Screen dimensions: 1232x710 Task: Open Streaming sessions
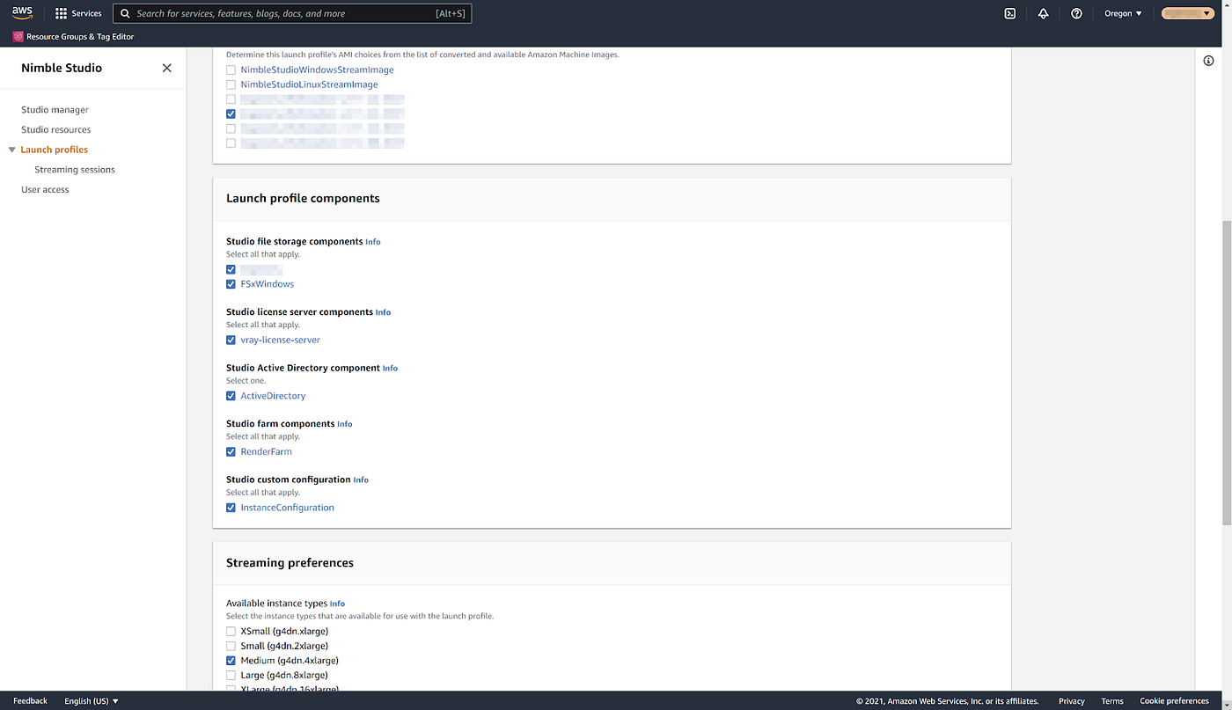coord(75,170)
